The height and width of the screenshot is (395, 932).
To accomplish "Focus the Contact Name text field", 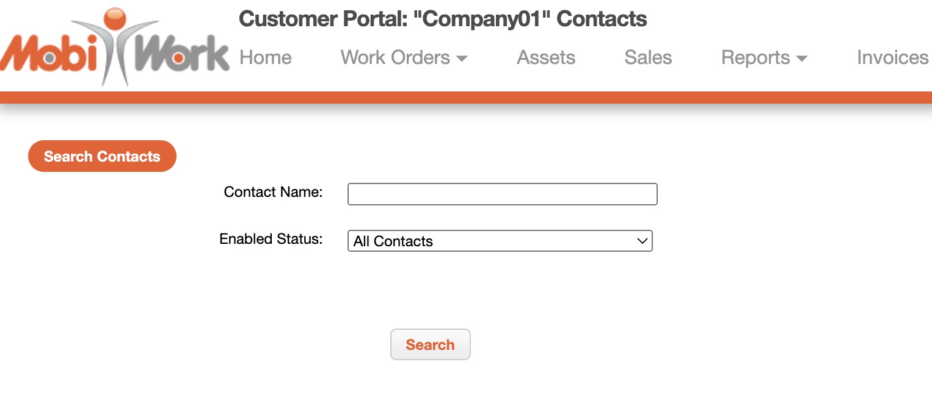I will 502,194.
